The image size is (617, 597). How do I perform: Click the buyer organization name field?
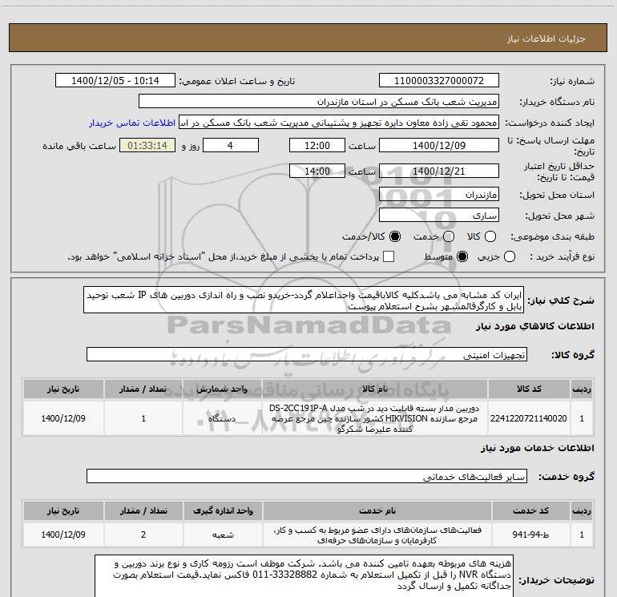coord(319,102)
